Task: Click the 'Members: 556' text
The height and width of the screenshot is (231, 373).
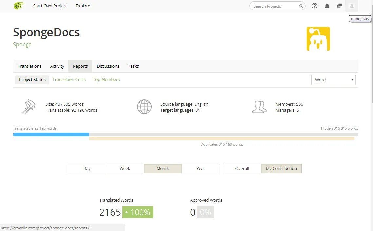Action: coord(289,104)
